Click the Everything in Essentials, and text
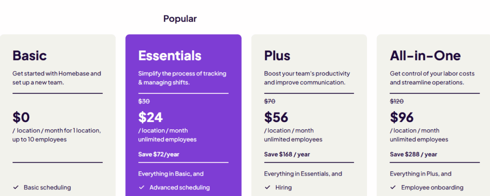Viewport: 490px width, 196px height. click(303, 174)
